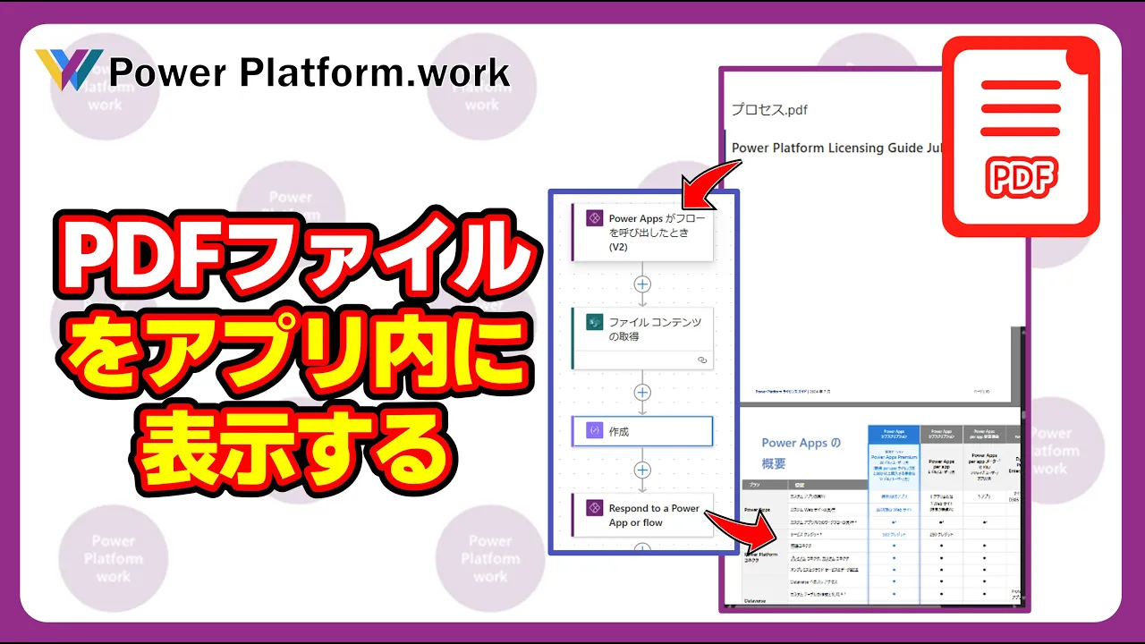Click the large red PDF document icon
This screenshot has height=644, width=1145.
click(x=1021, y=136)
